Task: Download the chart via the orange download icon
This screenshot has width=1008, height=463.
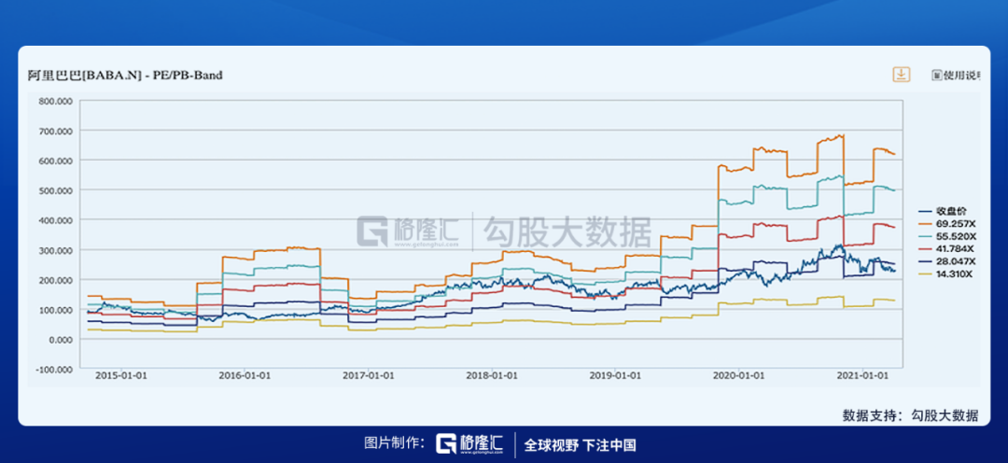Action: [902, 75]
